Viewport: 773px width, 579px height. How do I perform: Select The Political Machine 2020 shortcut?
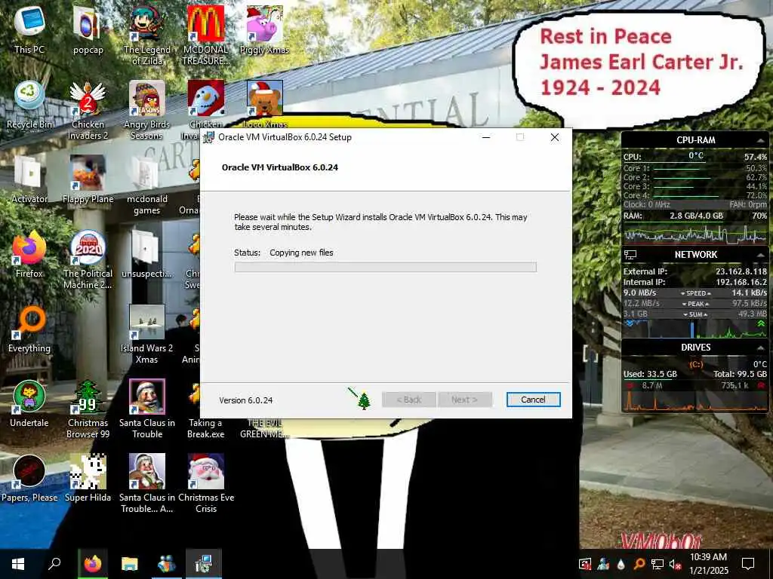(x=88, y=259)
